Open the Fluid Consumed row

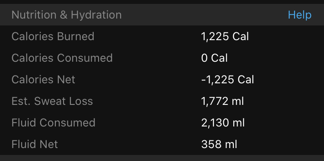click(162, 123)
